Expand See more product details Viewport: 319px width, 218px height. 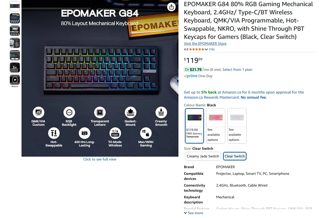(194, 213)
